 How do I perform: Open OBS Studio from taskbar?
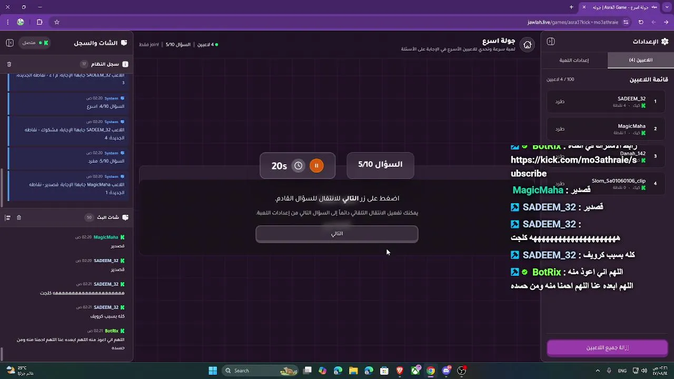[462, 371]
